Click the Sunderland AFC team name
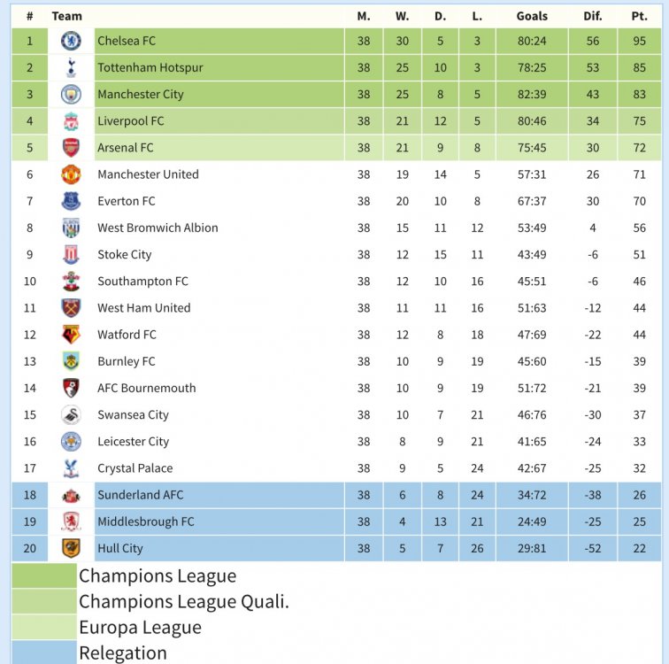The width and height of the screenshot is (669, 664). pyautogui.click(x=140, y=495)
